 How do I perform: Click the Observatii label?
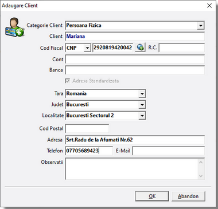pos(52,162)
